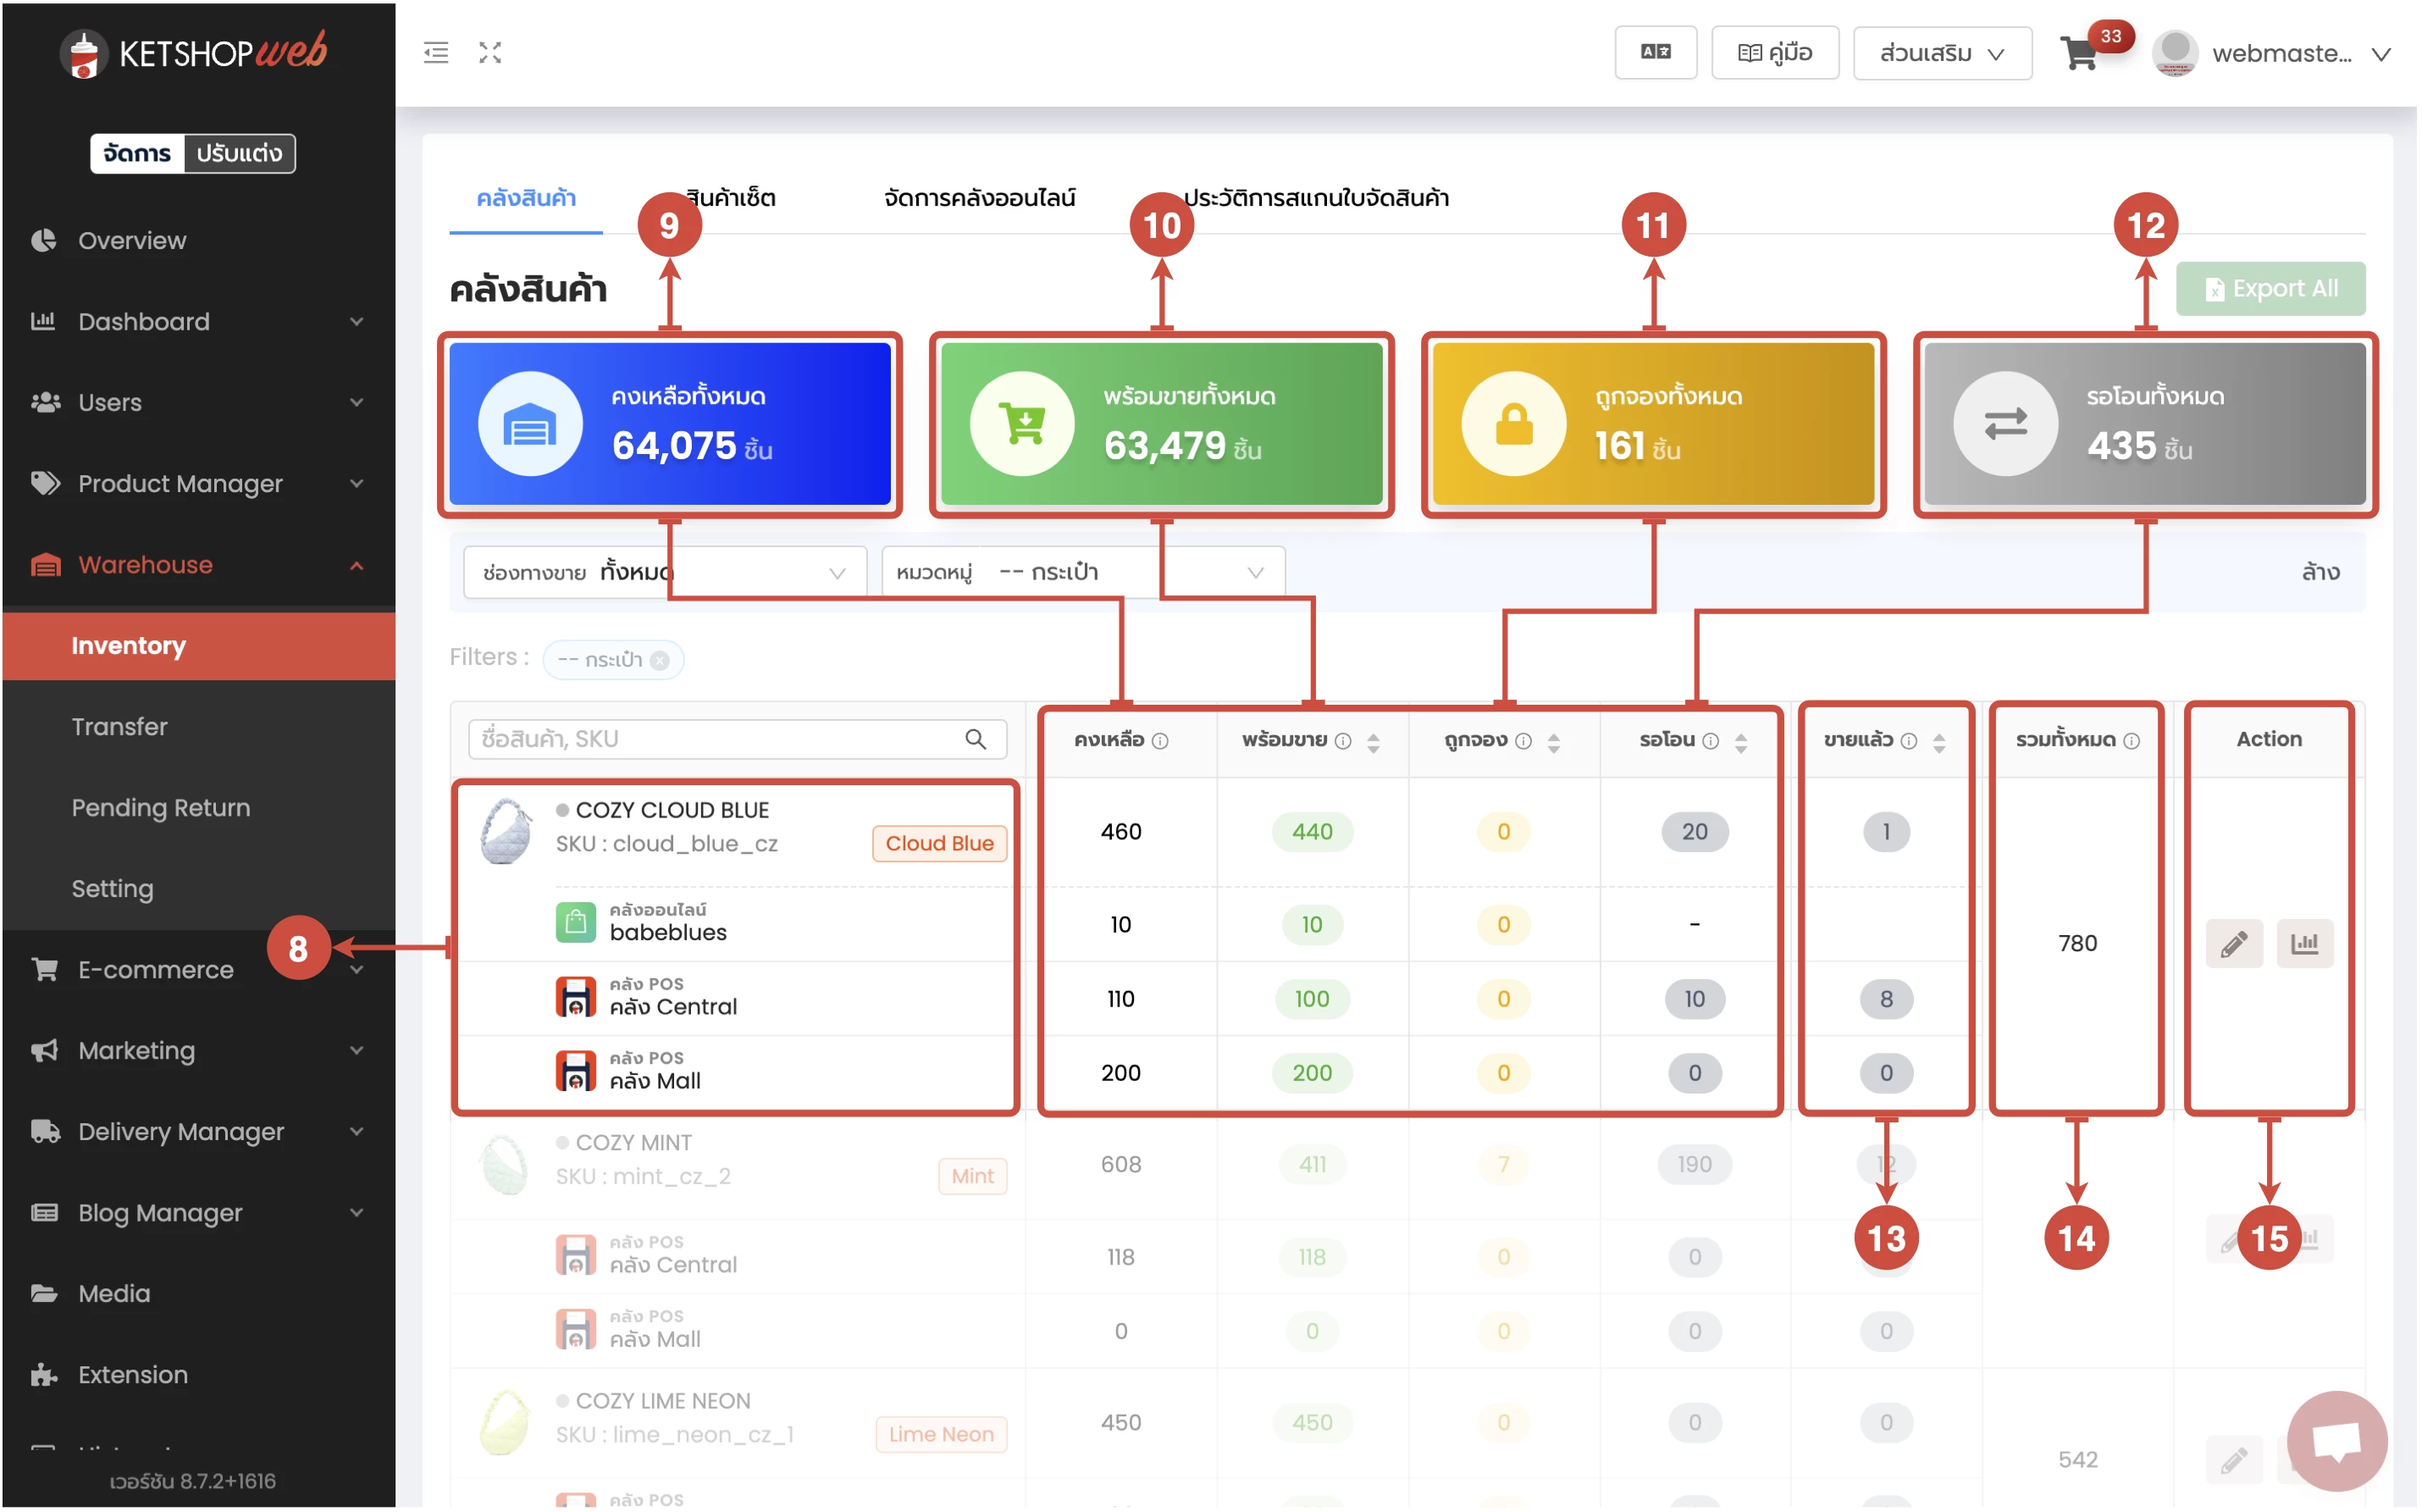This screenshot has height=1512, width=2422.
Task: Switch to the จัดการคลังออนไลน์ tab
Action: [981, 198]
